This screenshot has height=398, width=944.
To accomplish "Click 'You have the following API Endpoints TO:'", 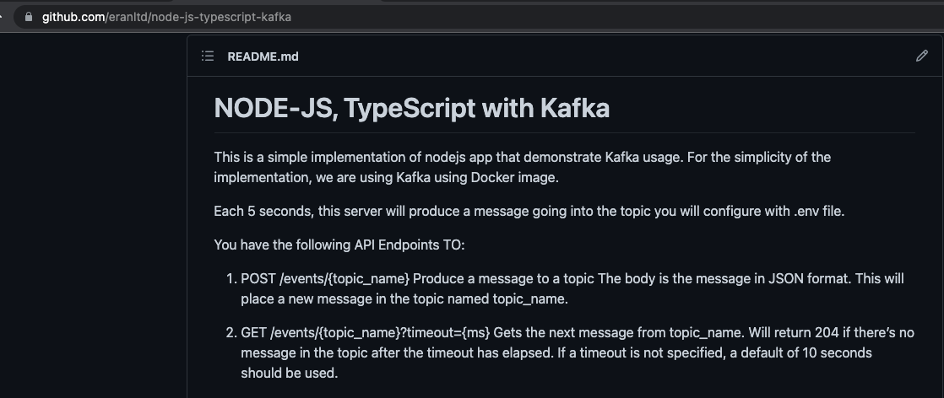I will click(339, 245).
